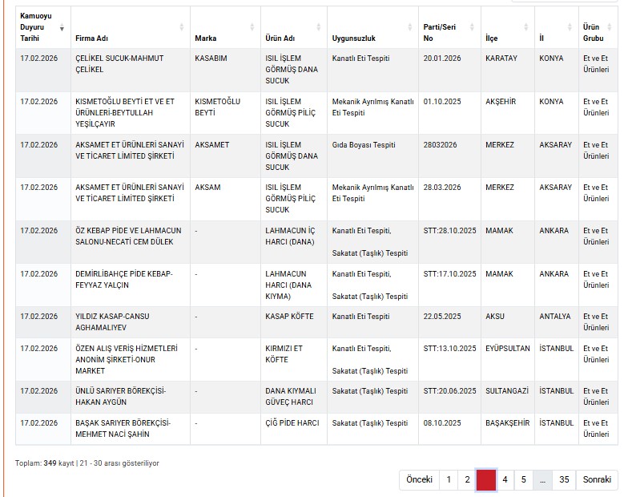Go to previous page with Önceki
This screenshot has width=628, height=497.
coord(419,479)
